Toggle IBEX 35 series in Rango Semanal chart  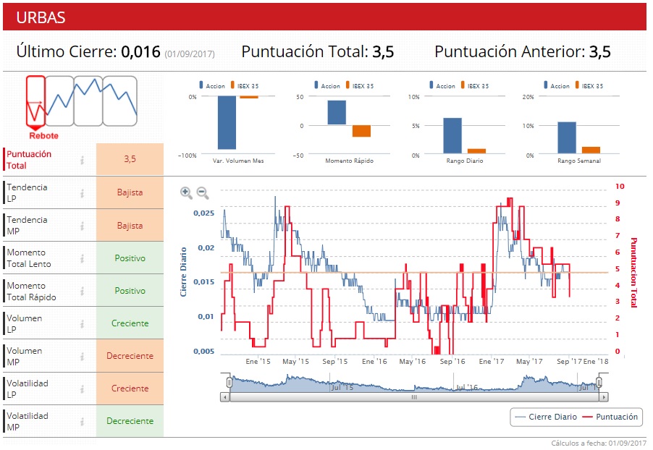click(x=589, y=85)
